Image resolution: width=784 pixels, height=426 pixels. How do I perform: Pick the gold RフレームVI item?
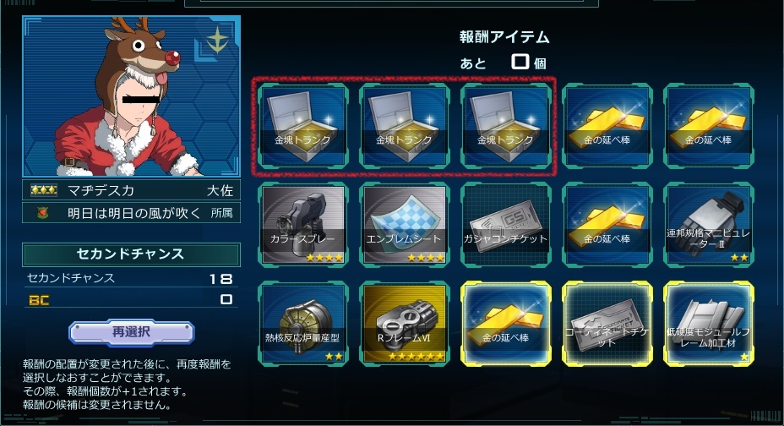pyautogui.click(x=405, y=324)
